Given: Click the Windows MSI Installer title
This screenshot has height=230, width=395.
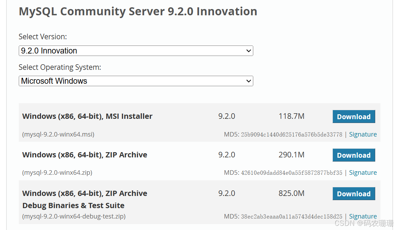Looking at the screenshot, I should click(x=87, y=116).
